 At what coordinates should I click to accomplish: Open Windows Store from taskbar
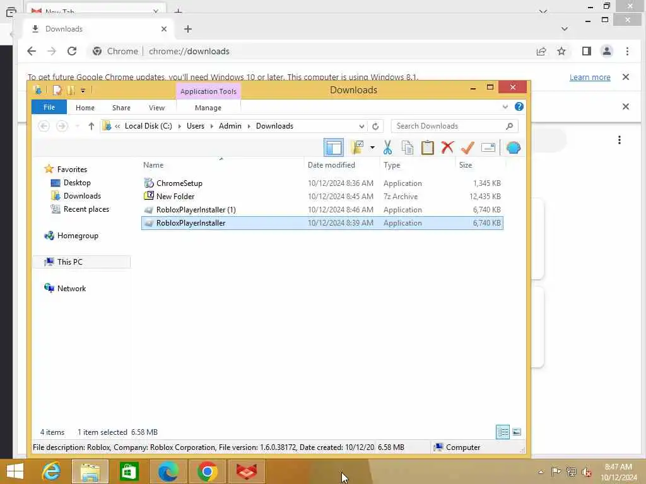click(x=129, y=471)
